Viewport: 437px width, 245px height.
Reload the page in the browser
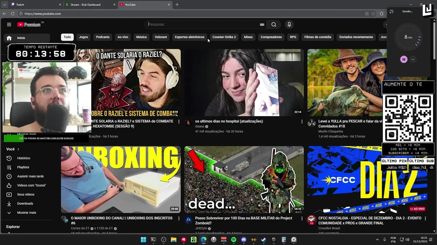(x=13, y=14)
